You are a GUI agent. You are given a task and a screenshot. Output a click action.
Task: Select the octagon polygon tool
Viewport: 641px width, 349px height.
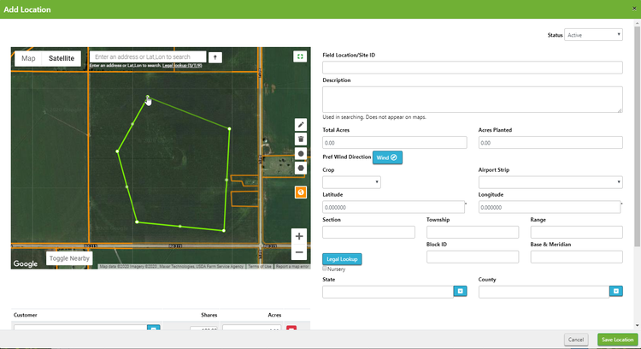(x=301, y=169)
